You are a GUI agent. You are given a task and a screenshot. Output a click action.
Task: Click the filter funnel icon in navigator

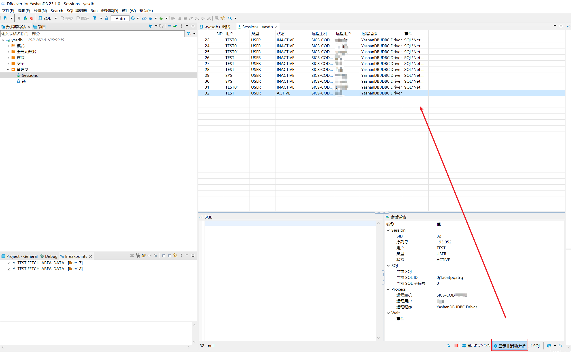tap(189, 34)
